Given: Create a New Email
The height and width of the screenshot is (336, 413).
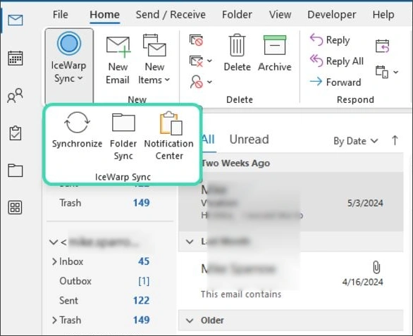Looking at the screenshot, I should point(118,60).
